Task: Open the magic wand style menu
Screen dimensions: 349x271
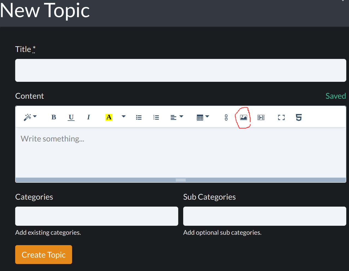Action: coord(30,117)
